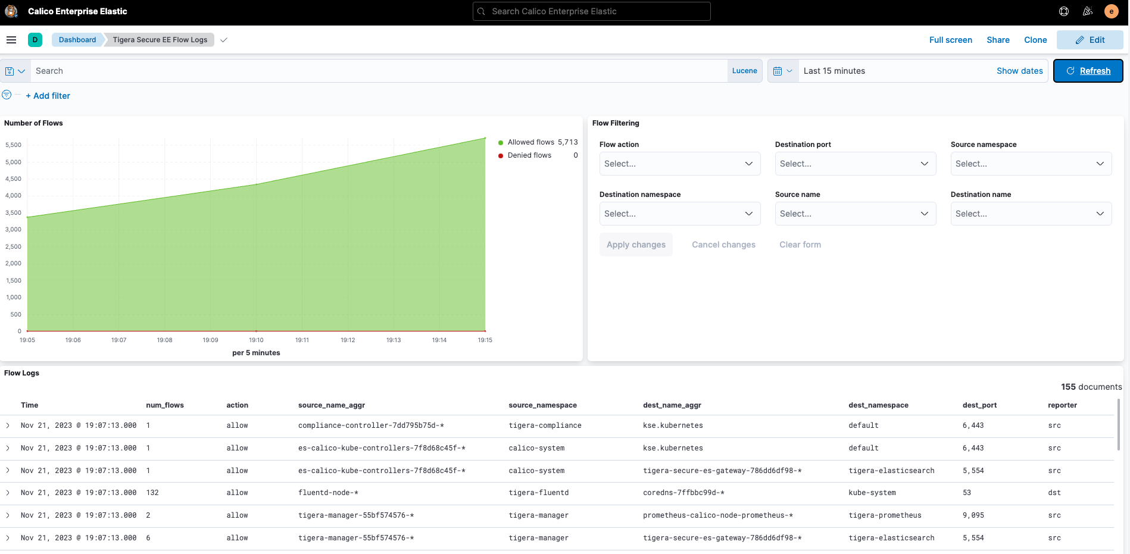Click the Calico Enterprise Elastic logo icon

[x=11, y=11]
